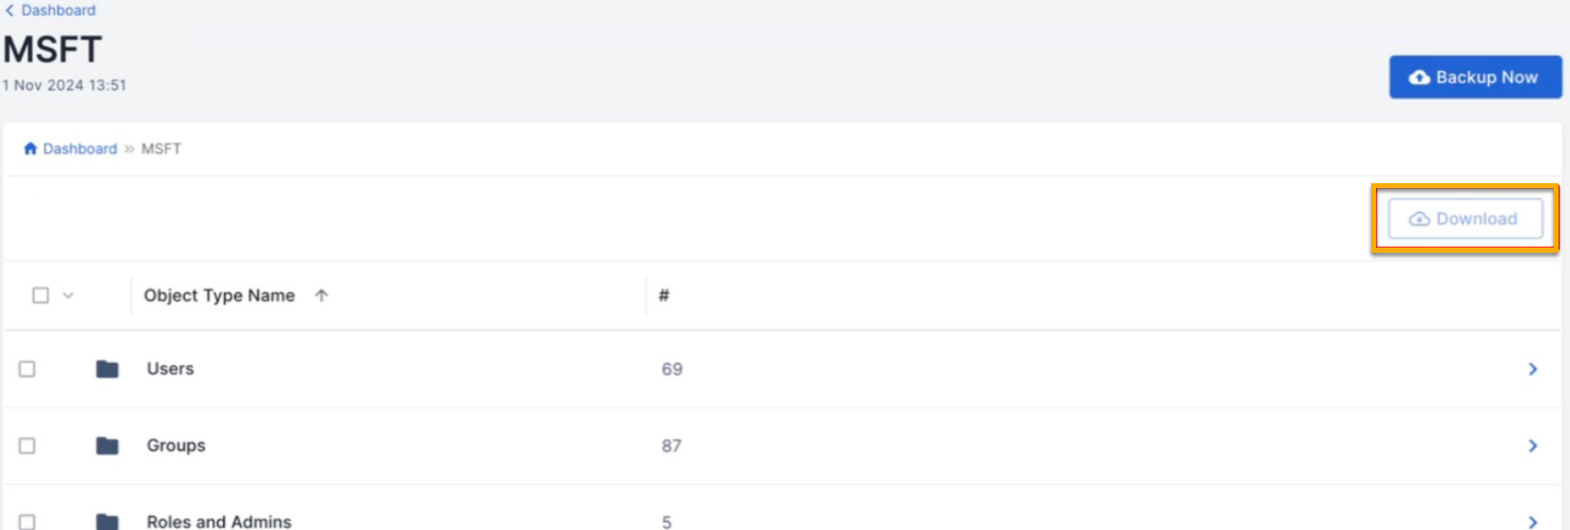
Task: Sort by the Object Type Name column
Action: pos(219,295)
